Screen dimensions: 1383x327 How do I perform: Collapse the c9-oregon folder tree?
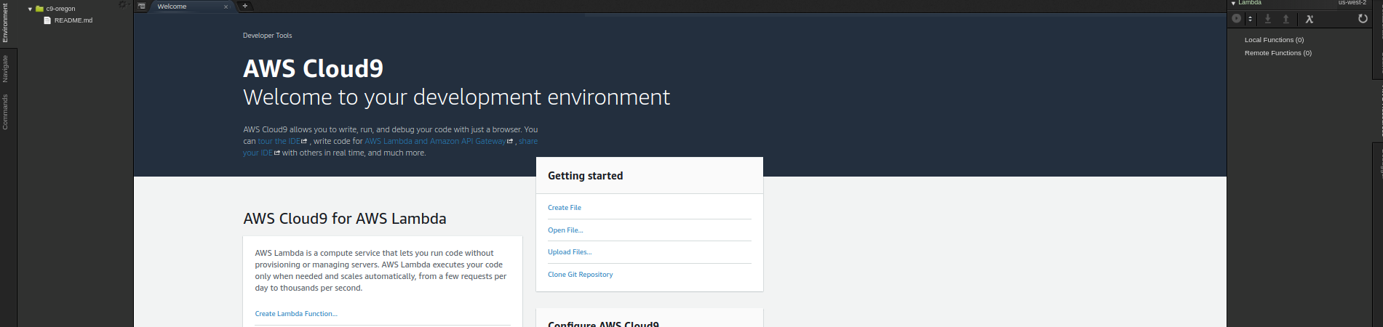(30, 9)
